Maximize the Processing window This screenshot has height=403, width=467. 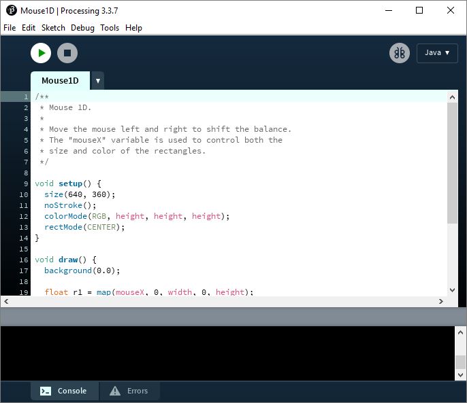pos(419,10)
